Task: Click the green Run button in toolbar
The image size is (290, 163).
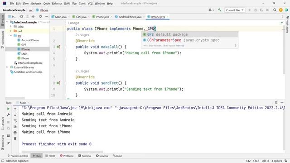Action: point(250,10)
